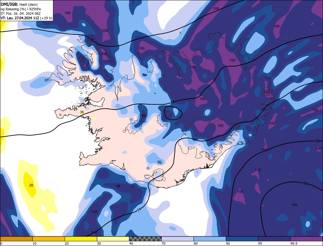Image resolution: width=323 pixels, height=246 pixels.
Task: Click the yellow-highlighted value 38 on the map
Action: (82, 112)
